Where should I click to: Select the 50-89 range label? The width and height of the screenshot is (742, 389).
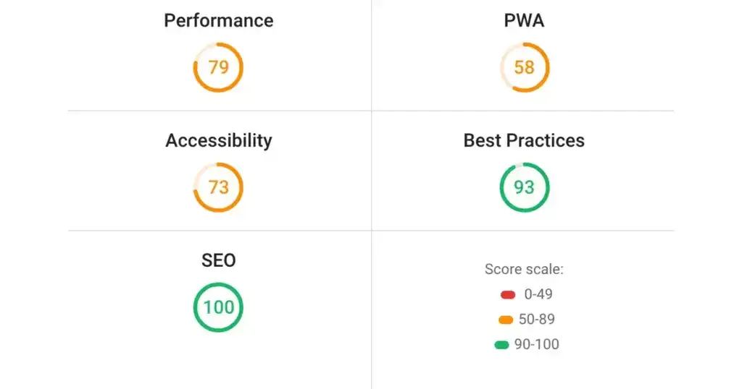tap(537, 320)
